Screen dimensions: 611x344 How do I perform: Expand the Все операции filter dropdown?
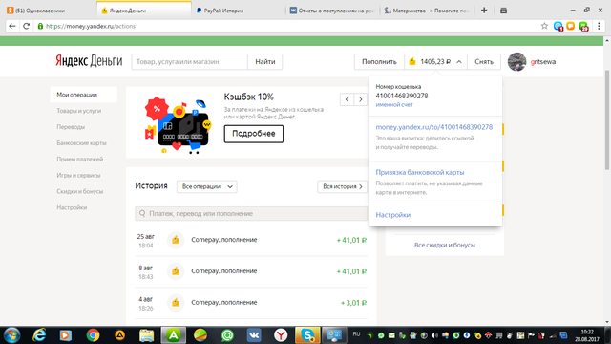tap(206, 186)
